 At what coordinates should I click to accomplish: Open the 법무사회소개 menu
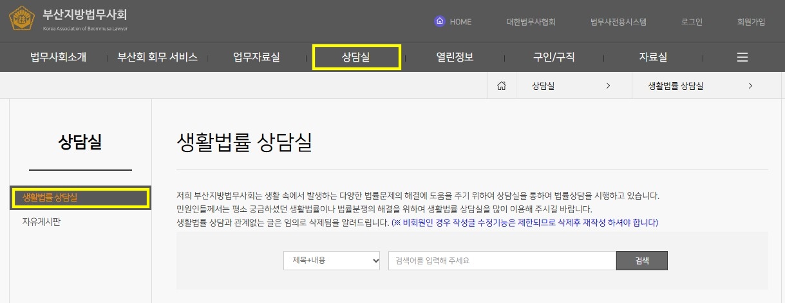coord(58,57)
